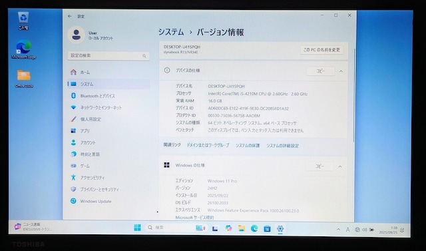Open Bluetooth とデバイス settings

pos(108,96)
